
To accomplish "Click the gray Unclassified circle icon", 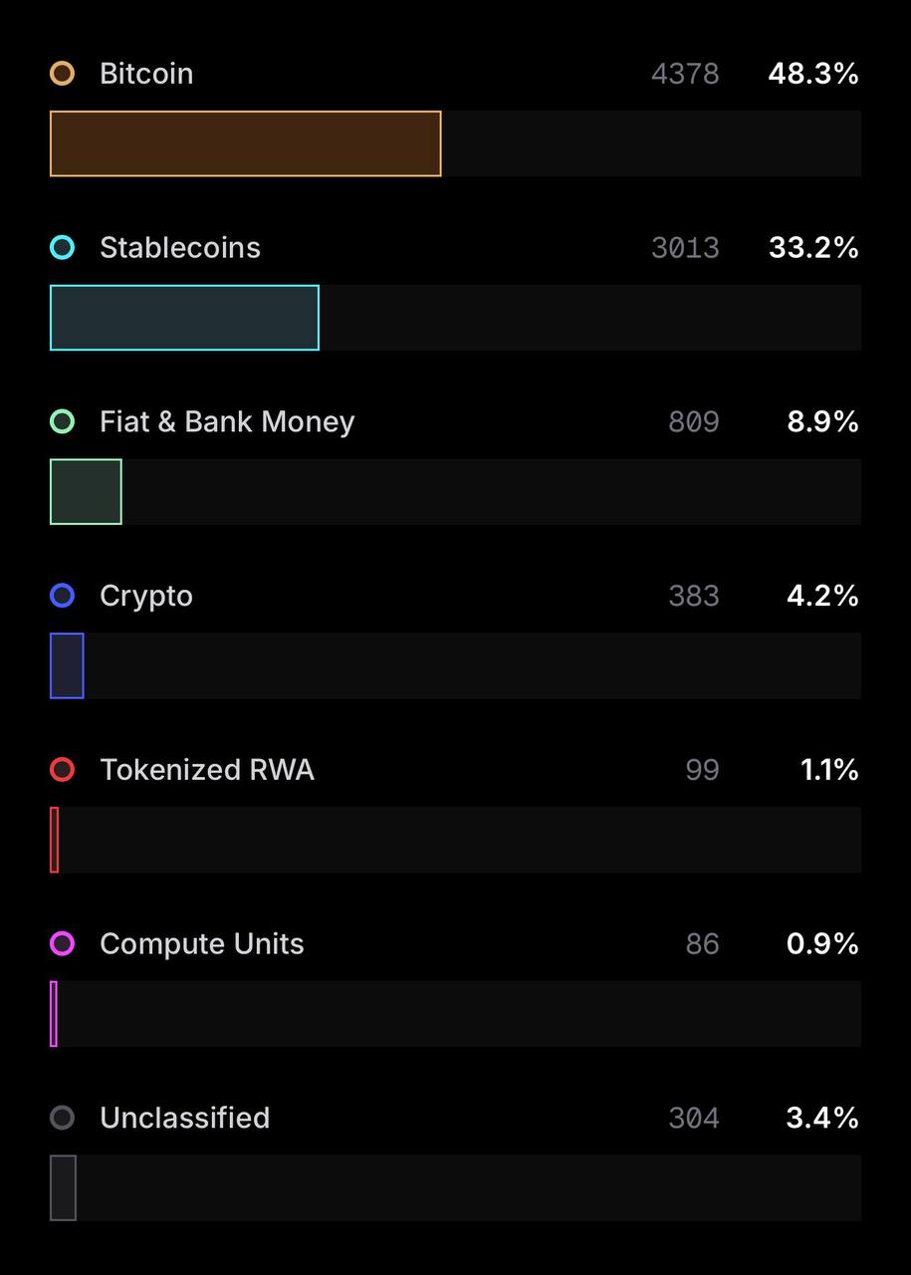I will (62, 1118).
